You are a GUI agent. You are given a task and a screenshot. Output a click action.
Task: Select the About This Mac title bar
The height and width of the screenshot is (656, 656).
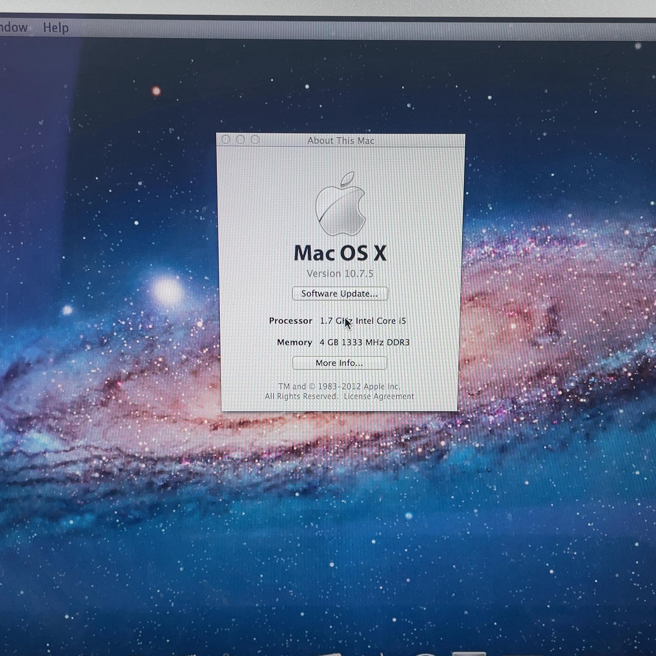(x=341, y=140)
